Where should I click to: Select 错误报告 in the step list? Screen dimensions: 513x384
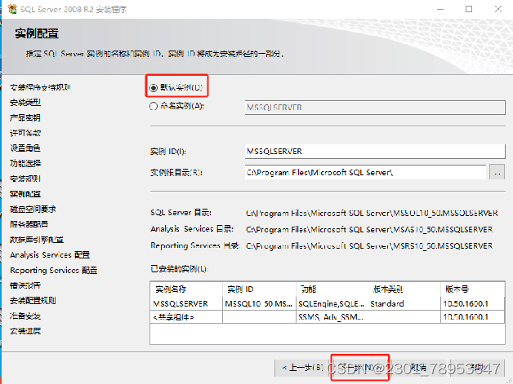tap(25, 285)
